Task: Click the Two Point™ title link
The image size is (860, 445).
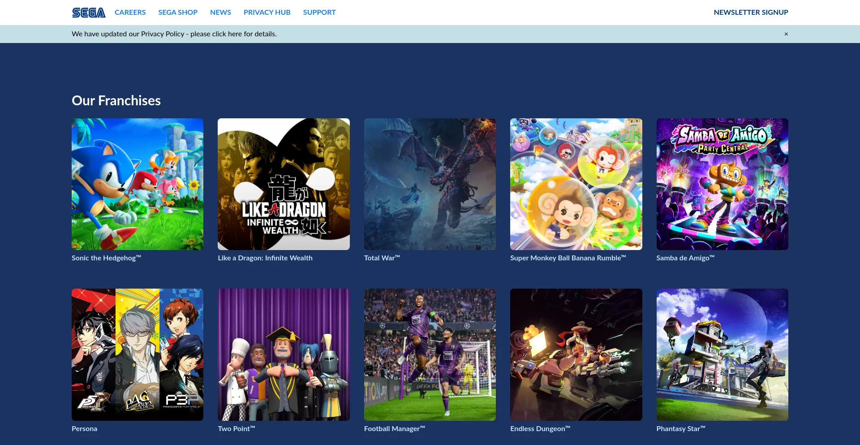Action: tap(236, 429)
